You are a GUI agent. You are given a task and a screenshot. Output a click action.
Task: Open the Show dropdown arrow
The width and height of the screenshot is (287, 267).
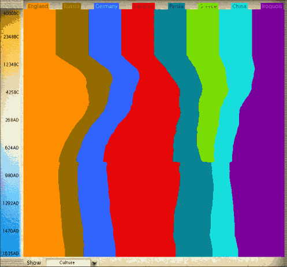pos(94,263)
